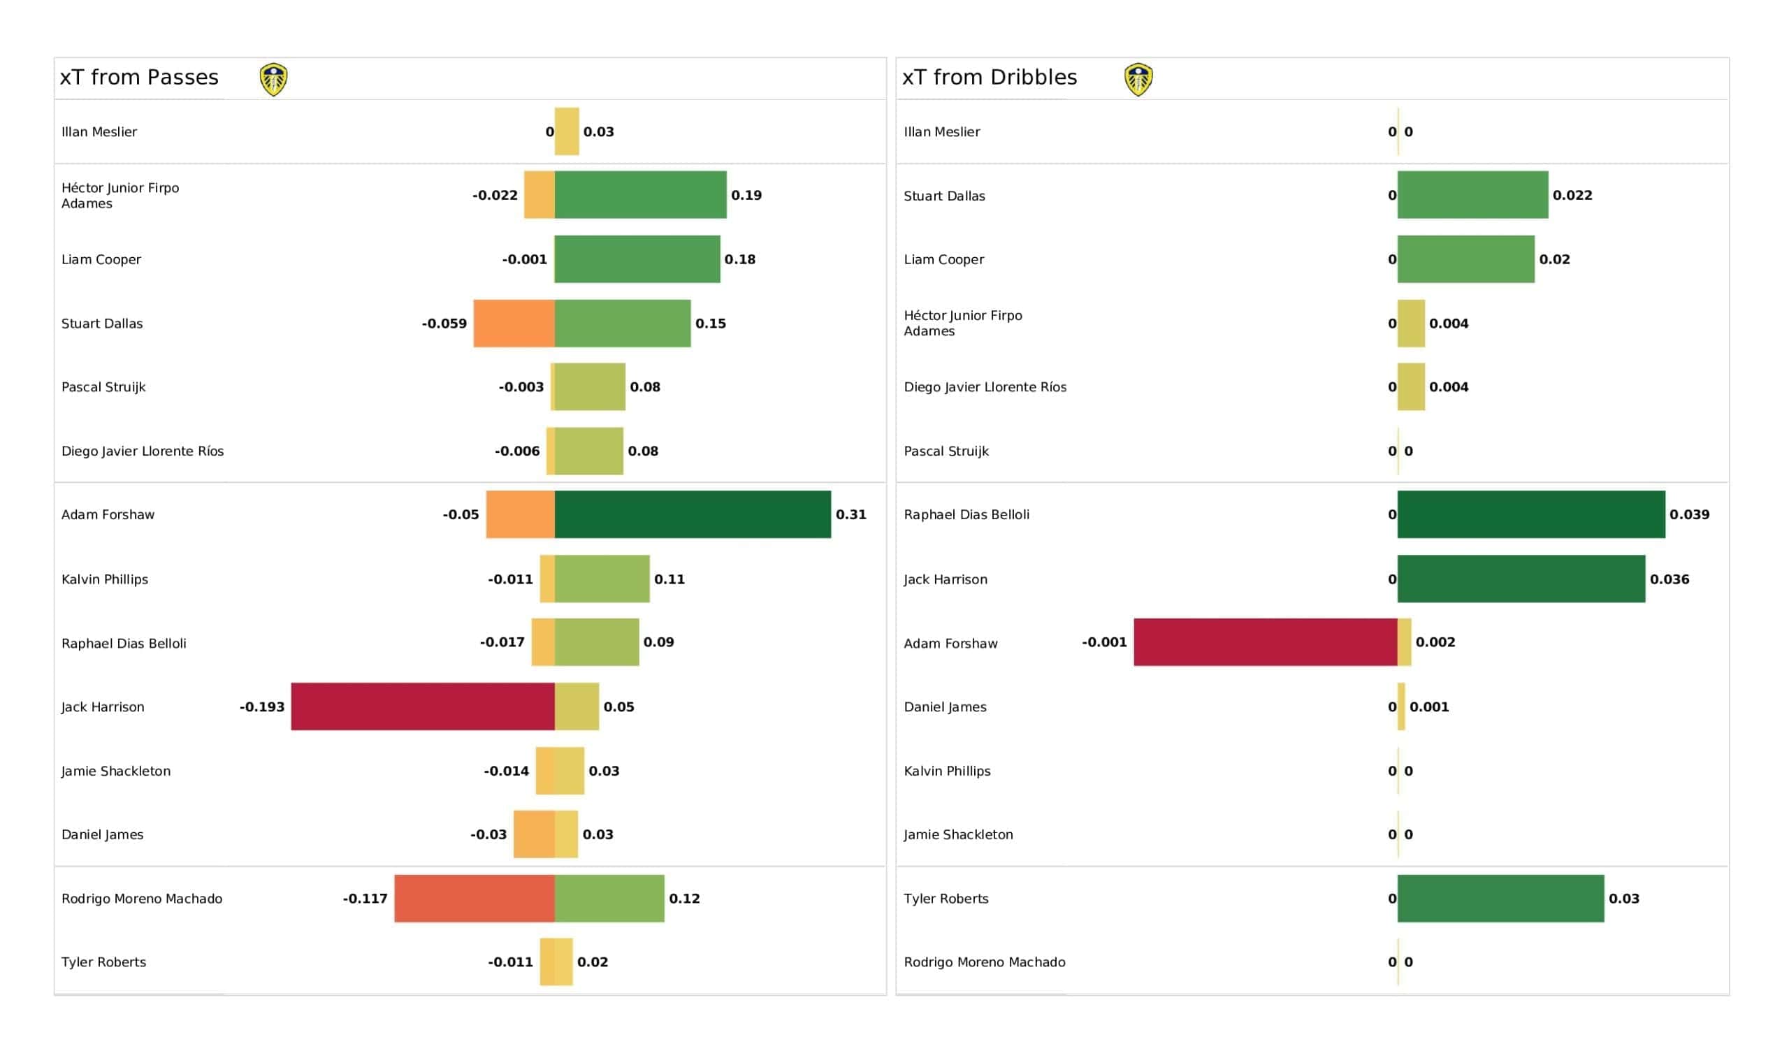Click Raphael Dias Belloli's 0.039 dribbles bar
The width and height of the screenshot is (1789, 1051).
1531,514
